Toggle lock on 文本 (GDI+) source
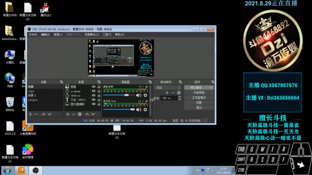Viewport: 312px width, 175px height. 99,100
